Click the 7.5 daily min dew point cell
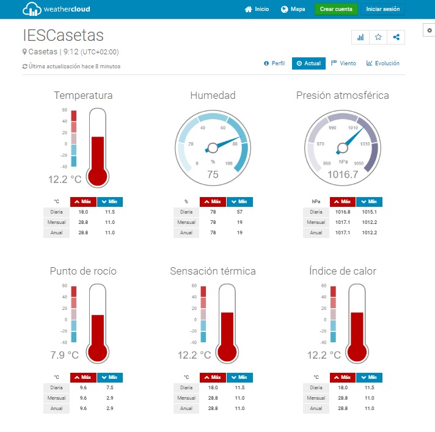Screen dimensions: 435x432 tap(109, 387)
